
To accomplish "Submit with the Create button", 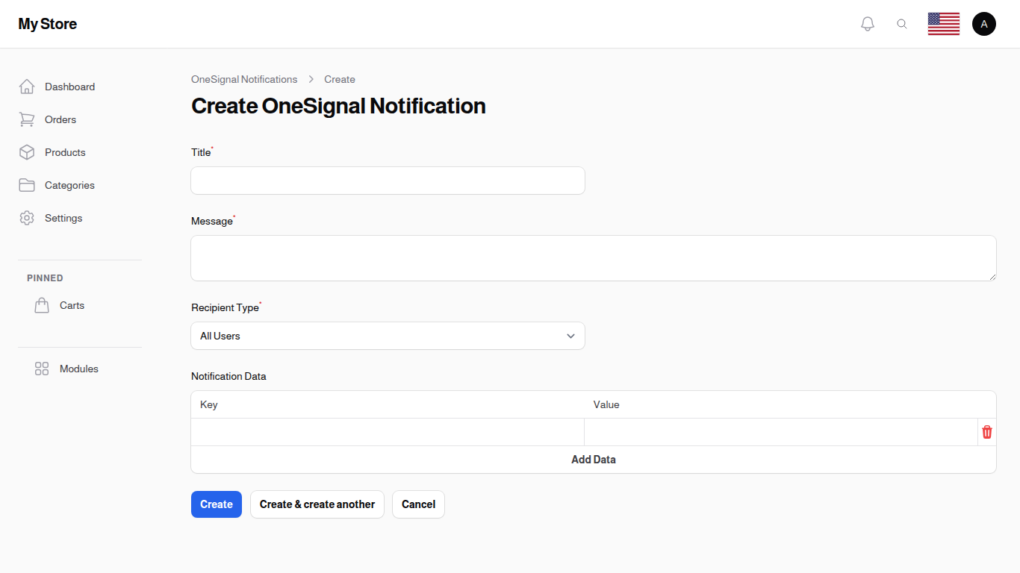I will (216, 504).
